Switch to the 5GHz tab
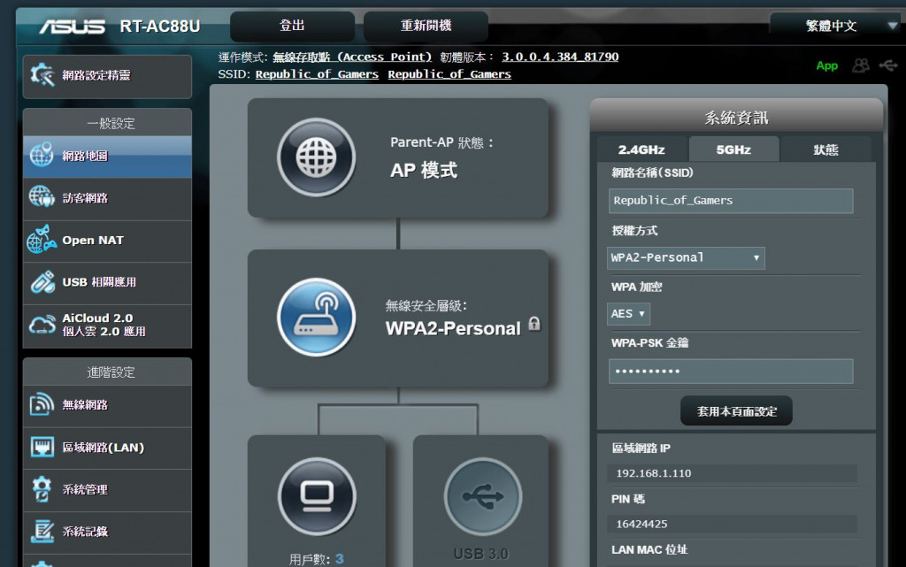 (733, 150)
